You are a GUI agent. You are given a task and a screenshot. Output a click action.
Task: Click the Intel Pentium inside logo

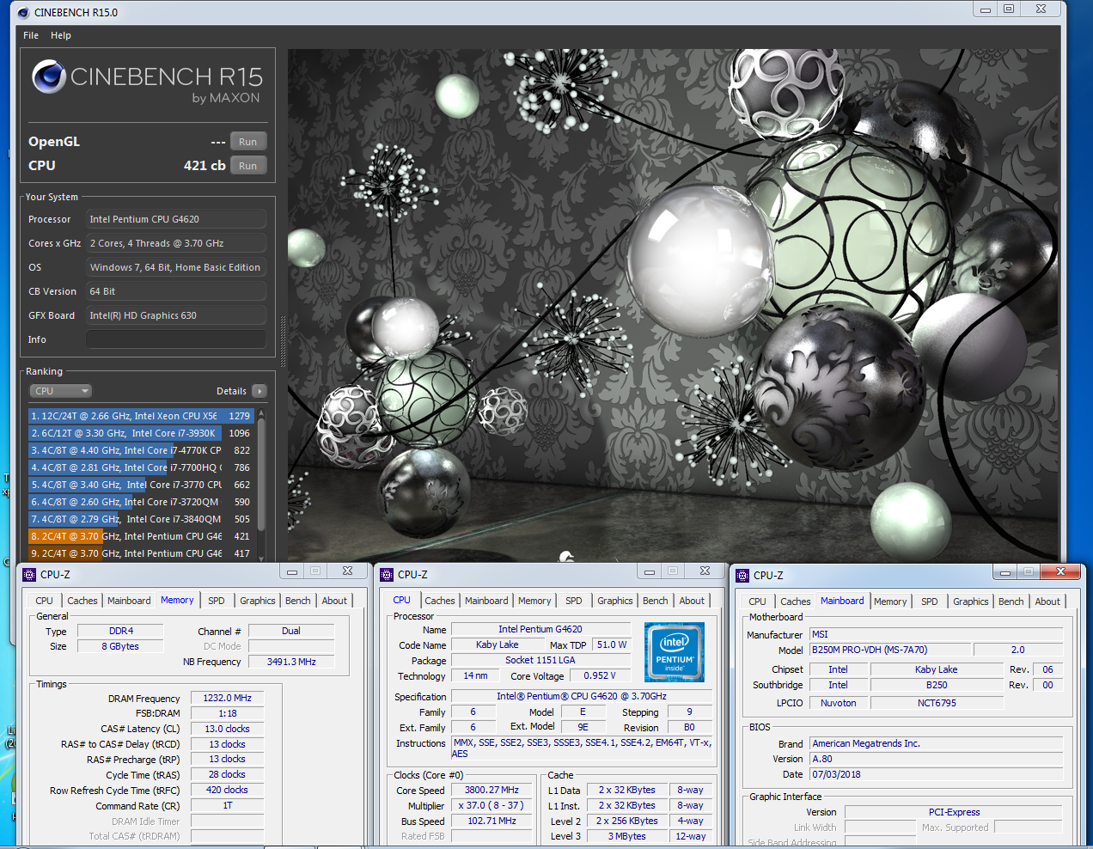pos(675,652)
